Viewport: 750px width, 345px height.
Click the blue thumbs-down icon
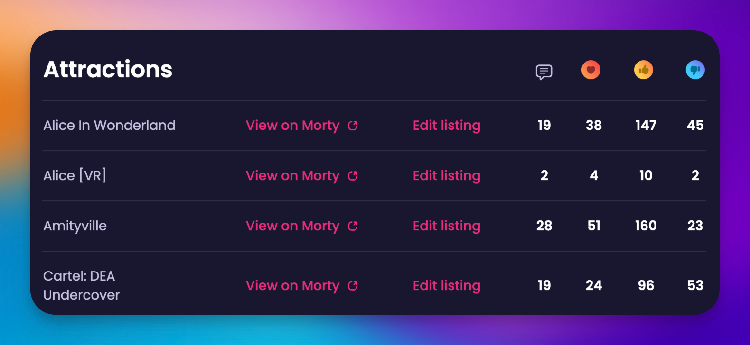695,70
